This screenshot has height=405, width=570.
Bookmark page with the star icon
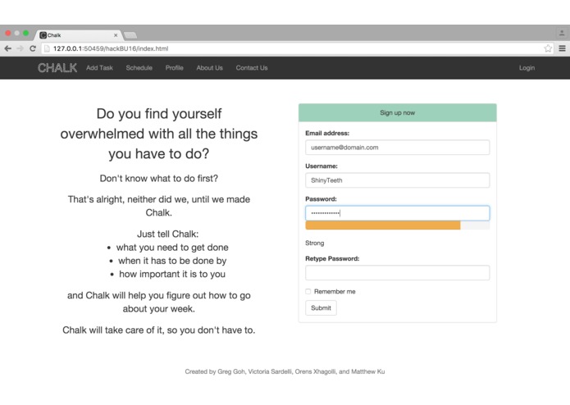[548, 48]
